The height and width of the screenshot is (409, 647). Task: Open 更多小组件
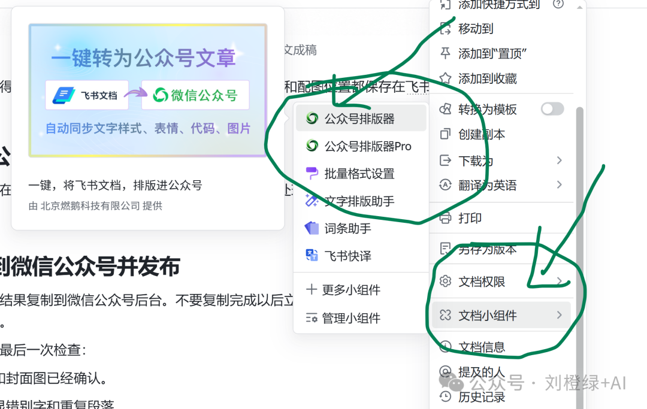point(361,290)
